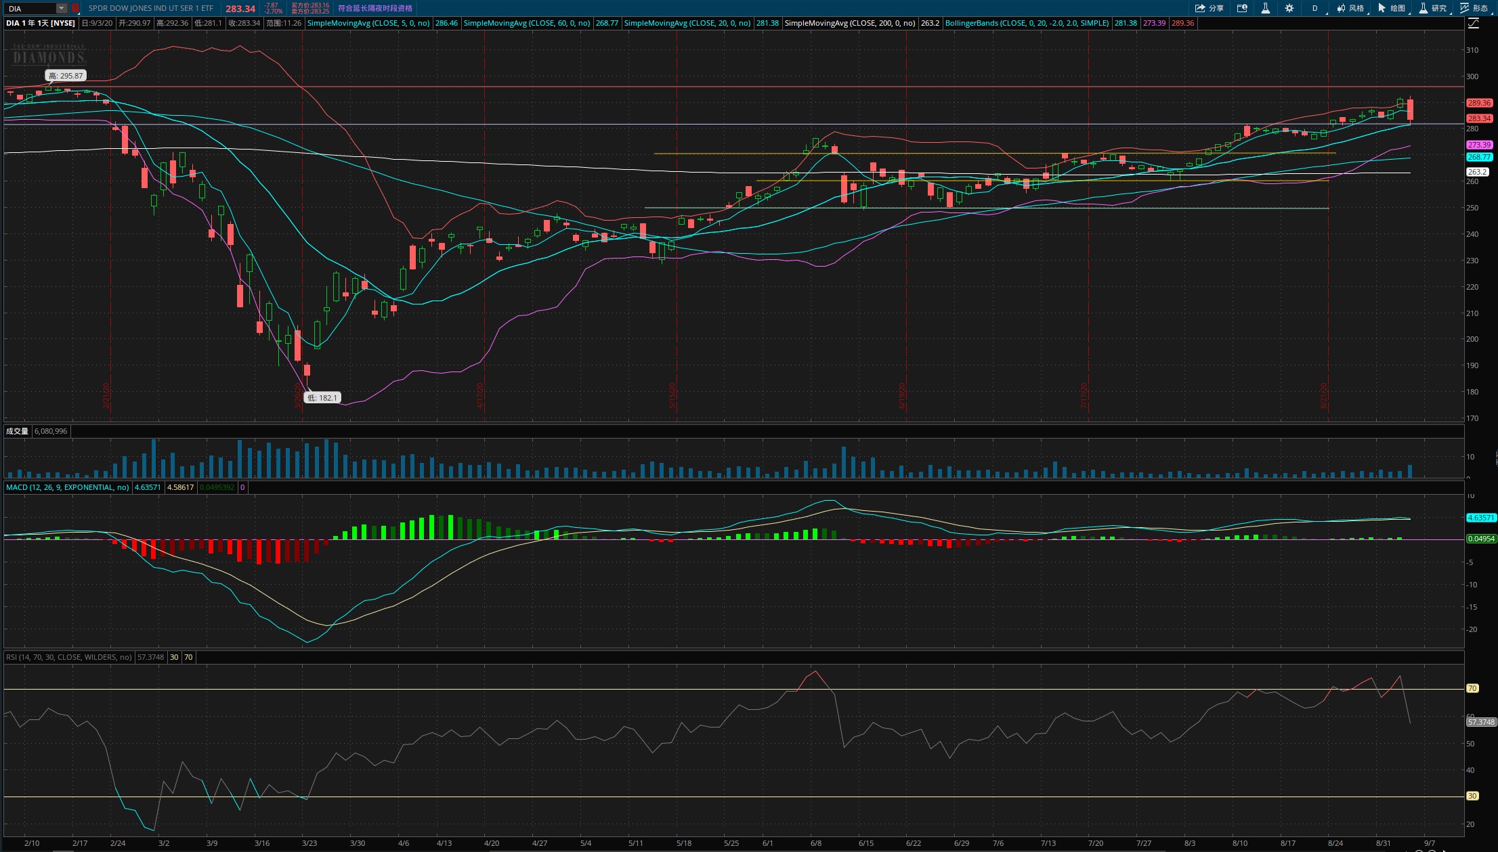The image size is (1498, 852).
Task: Open chart settings gear icon
Action: [1289, 8]
